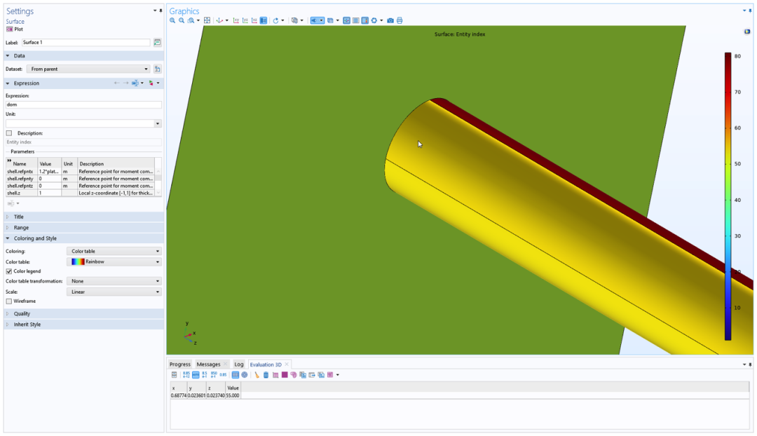Image resolution: width=757 pixels, height=436 pixels.
Task: Open the zoom box dropdown arrow
Action: 198,20
